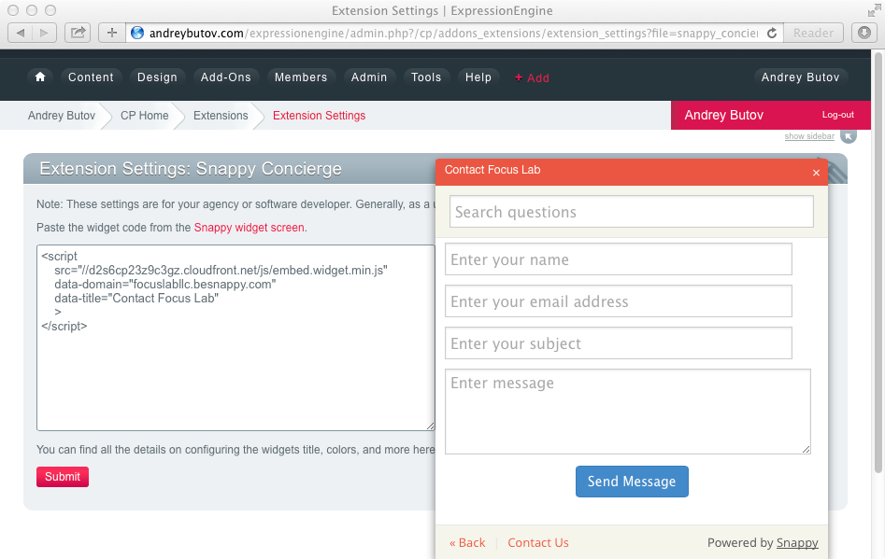The image size is (885, 559).
Task: Click the show sidebar arrow icon
Action: pyautogui.click(x=849, y=136)
